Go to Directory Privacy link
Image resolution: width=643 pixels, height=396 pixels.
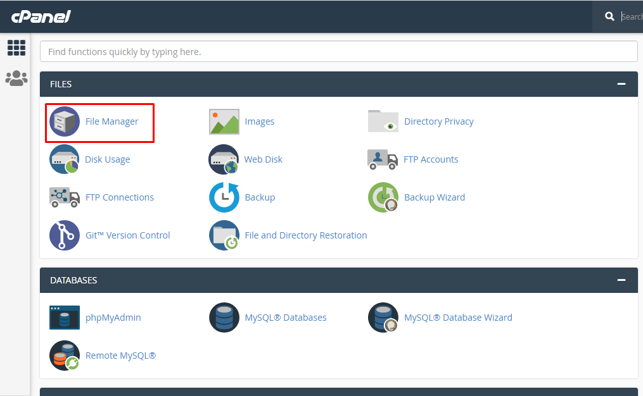439,121
